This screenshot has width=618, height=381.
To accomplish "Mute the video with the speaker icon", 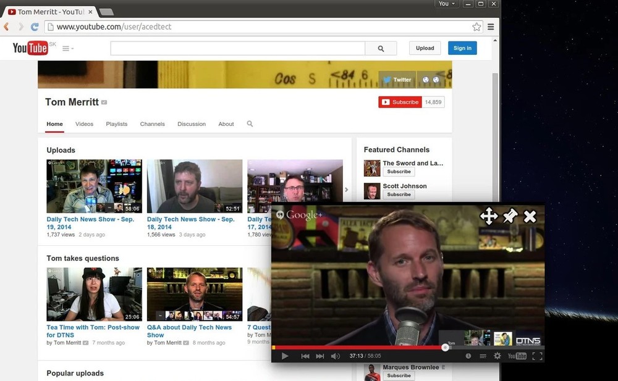I will 336,356.
